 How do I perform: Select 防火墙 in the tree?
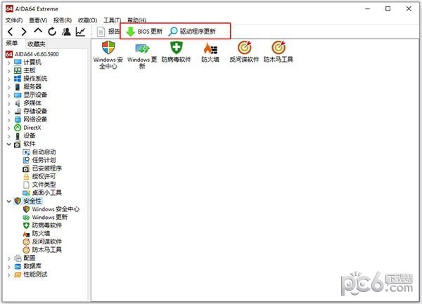click(37, 233)
